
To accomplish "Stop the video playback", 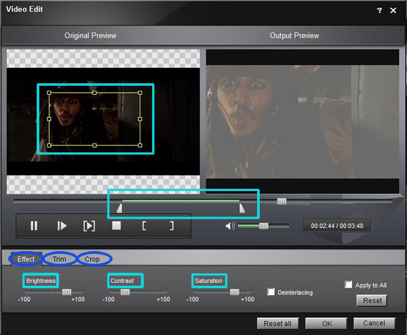I will pos(116,225).
